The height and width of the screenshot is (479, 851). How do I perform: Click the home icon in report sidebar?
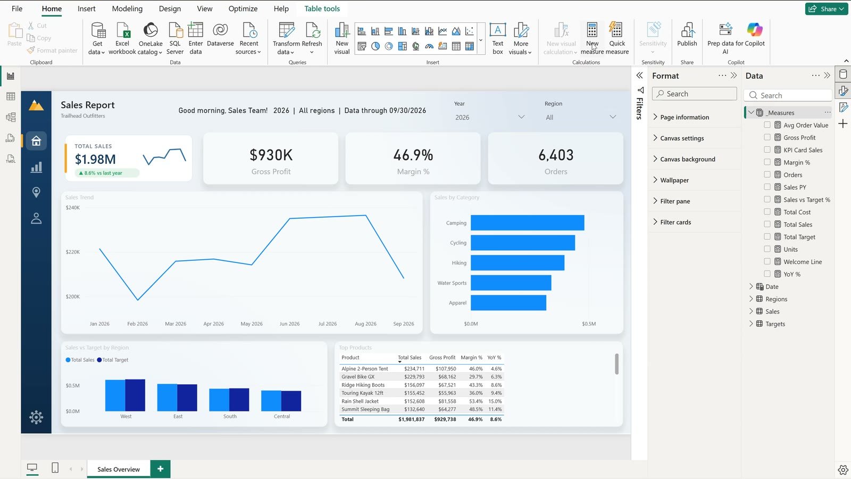pos(36,141)
